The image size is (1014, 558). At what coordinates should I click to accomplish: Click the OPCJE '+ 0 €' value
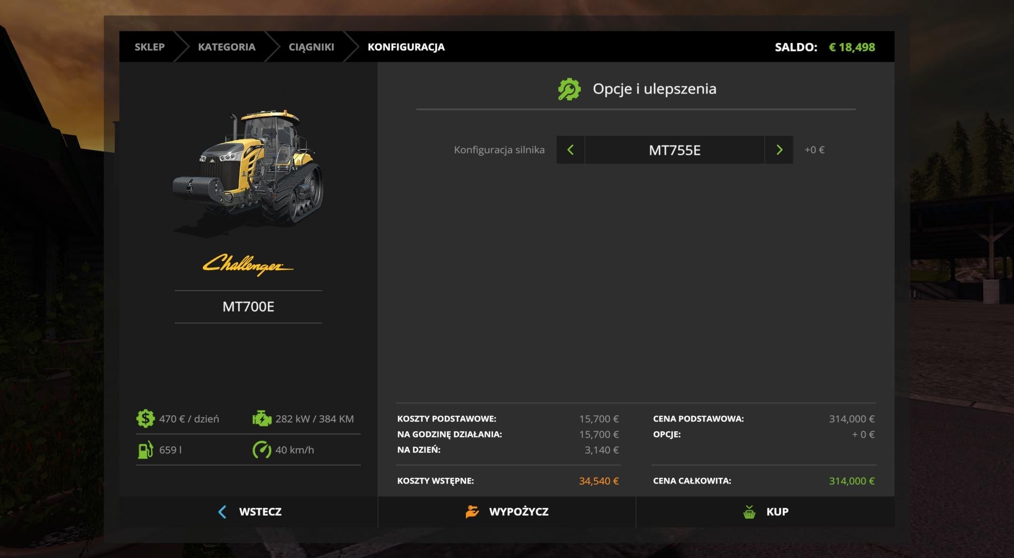863,434
